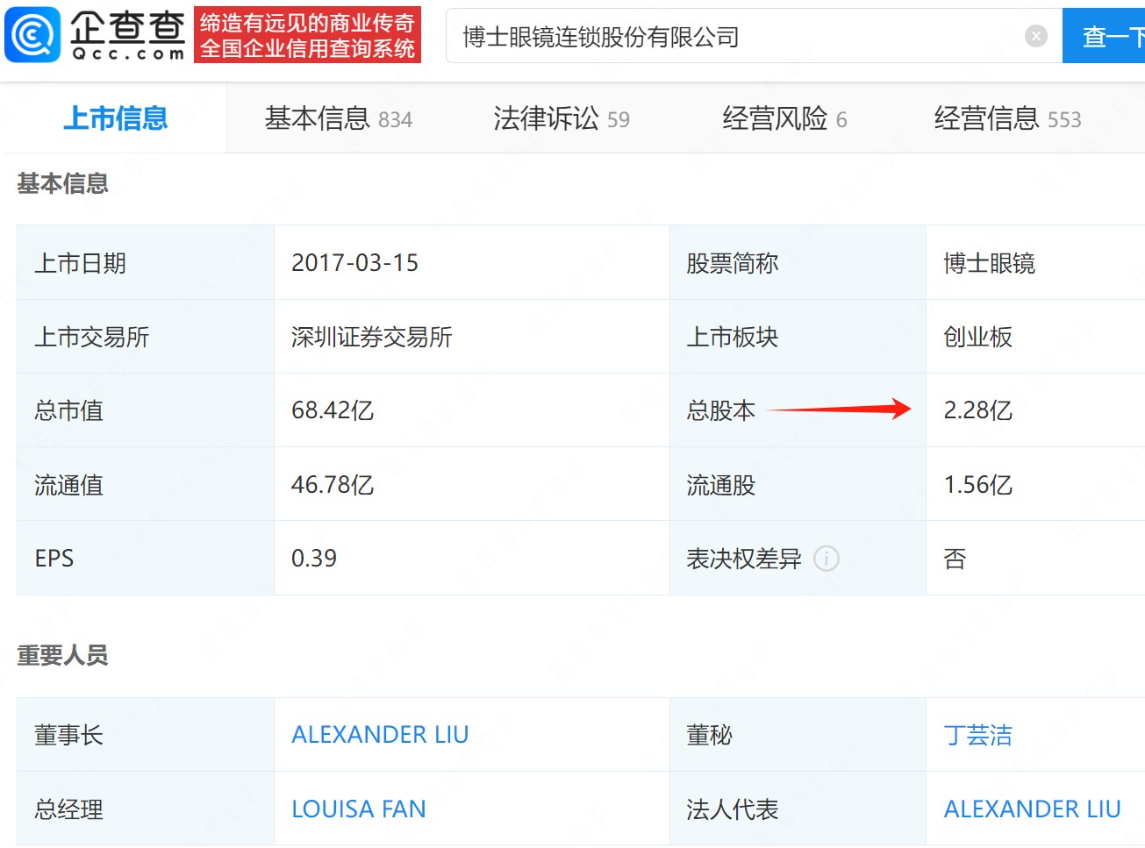
Task: Click the 基本信息 section heading above the table
Action: (x=62, y=183)
